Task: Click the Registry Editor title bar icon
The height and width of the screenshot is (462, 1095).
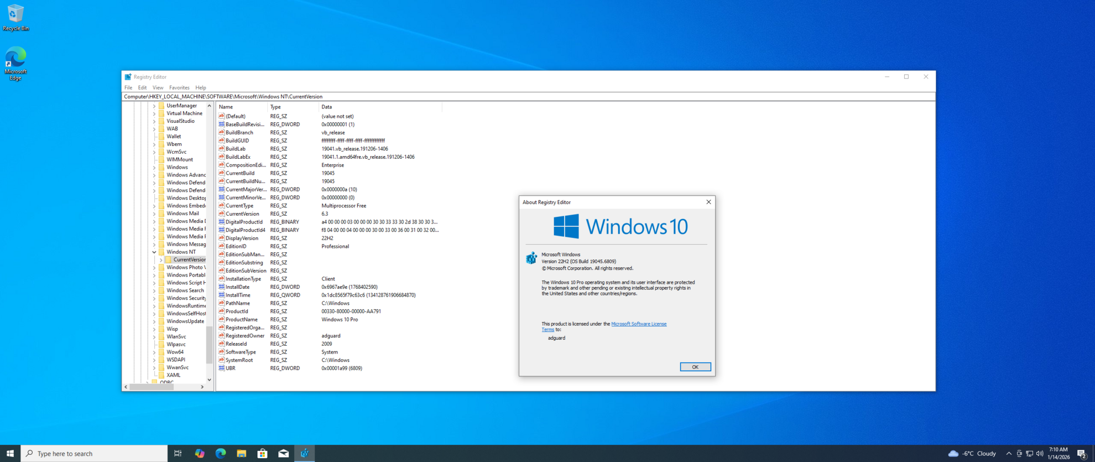Action: pyautogui.click(x=128, y=77)
